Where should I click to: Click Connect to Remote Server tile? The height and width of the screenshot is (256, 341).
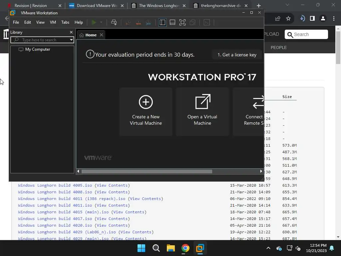tap(248, 112)
